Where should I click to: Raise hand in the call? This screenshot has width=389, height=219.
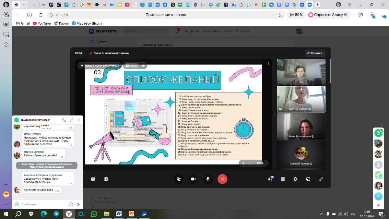(x=178, y=179)
